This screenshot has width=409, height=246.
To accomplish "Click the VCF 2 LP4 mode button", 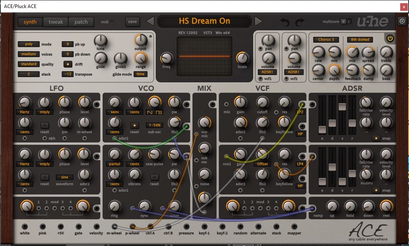I will [x=300, y=164].
